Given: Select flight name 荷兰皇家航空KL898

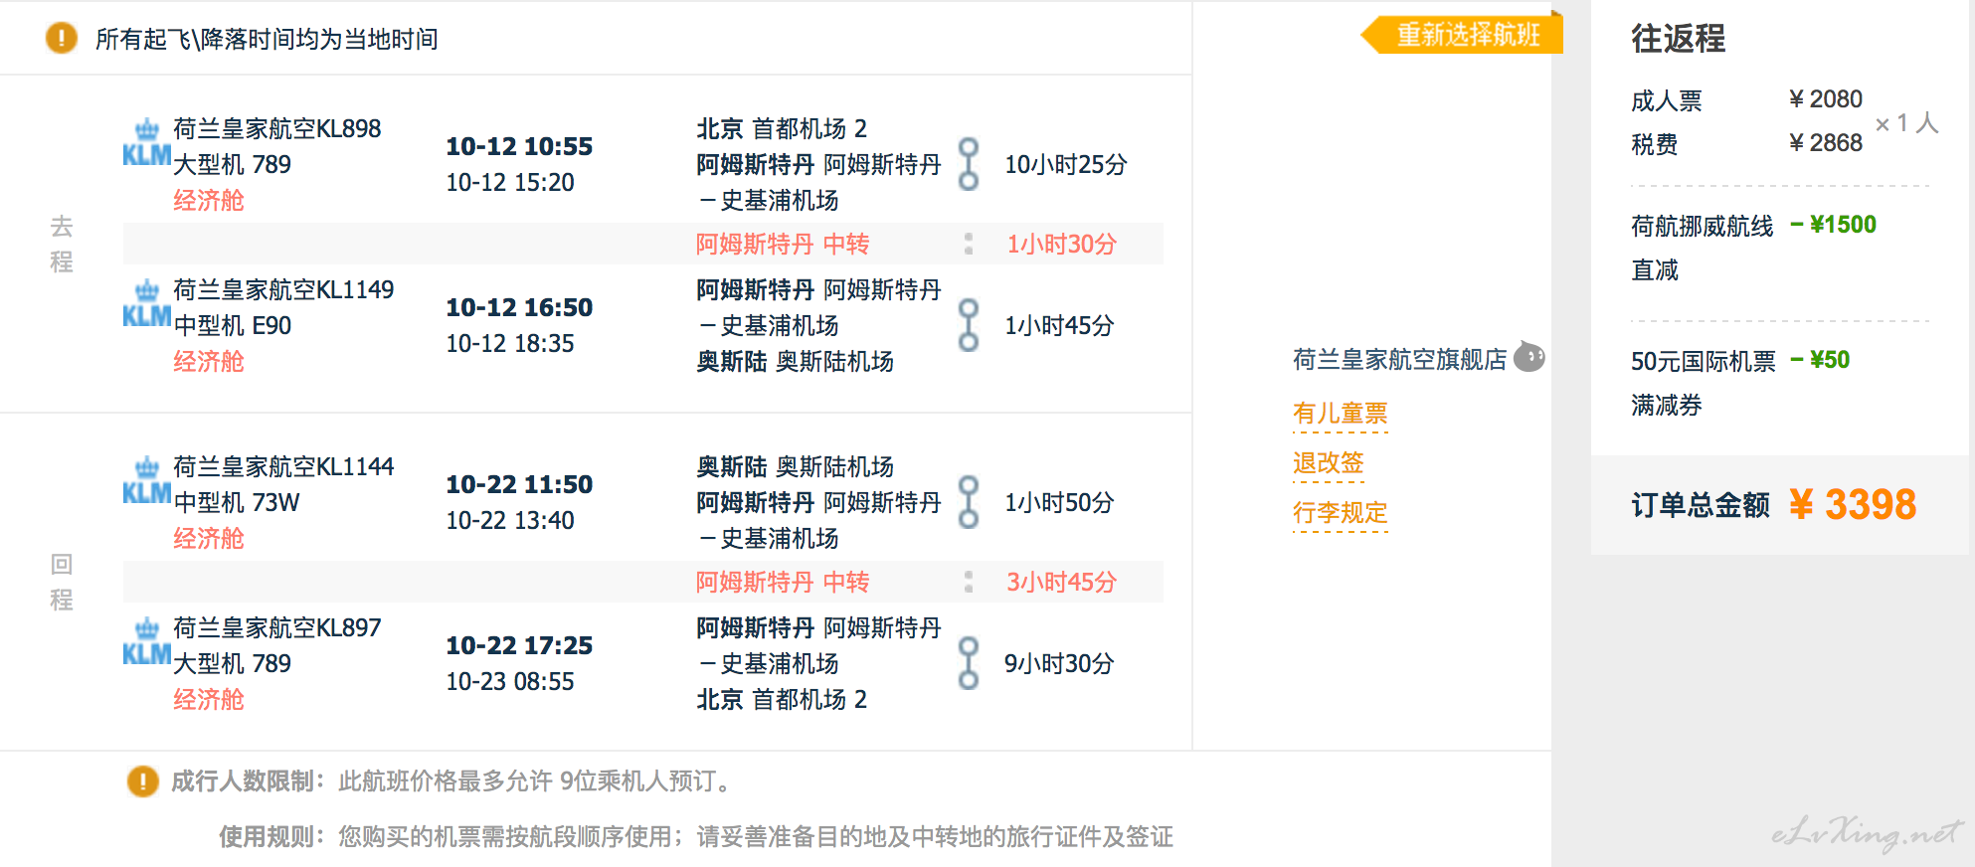Looking at the screenshot, I should tap(276, 128).
